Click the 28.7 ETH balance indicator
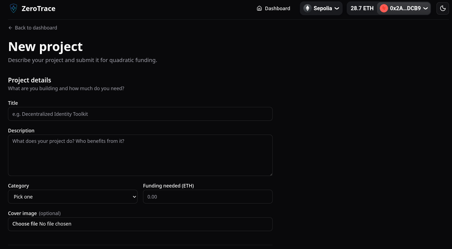452x249 pixels. coord(362,8)
